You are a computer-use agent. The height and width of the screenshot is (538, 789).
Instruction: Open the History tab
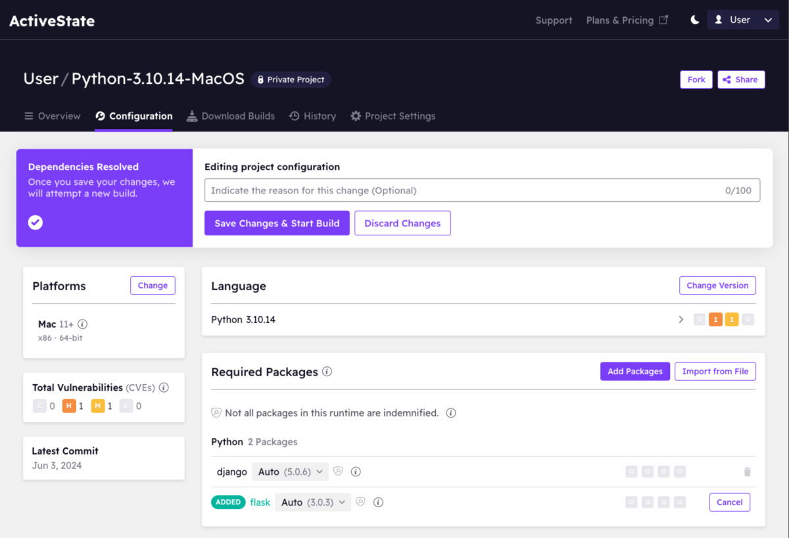[x=312, y=116]
